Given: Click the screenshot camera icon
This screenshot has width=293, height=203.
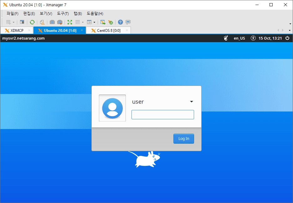Looking at the screenshot, I should (52, 22).
